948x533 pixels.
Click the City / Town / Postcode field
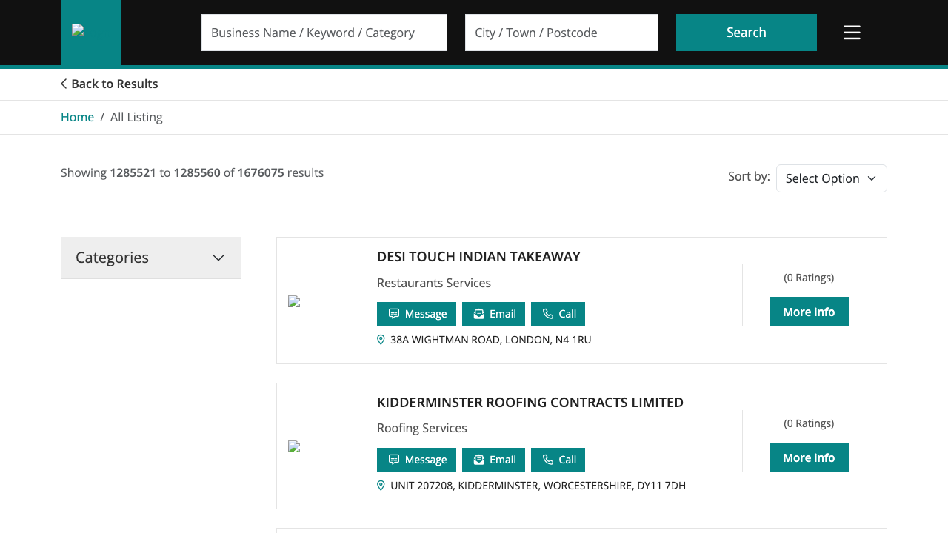pos(561,33)
